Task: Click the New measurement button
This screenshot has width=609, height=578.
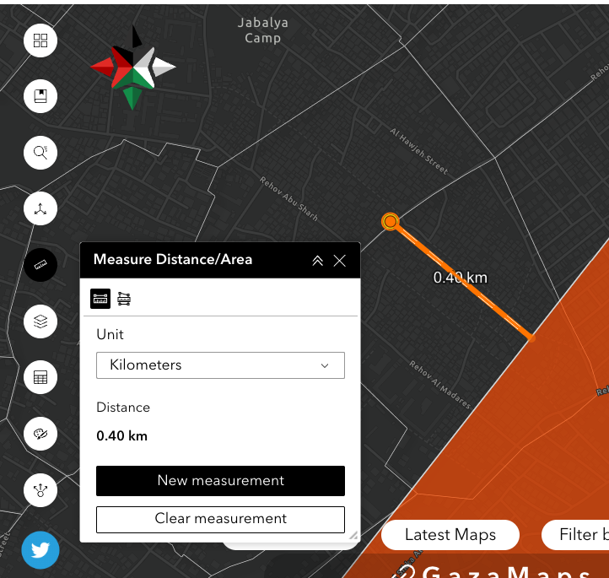Action: pyautogui.click(x=220, y=481)
